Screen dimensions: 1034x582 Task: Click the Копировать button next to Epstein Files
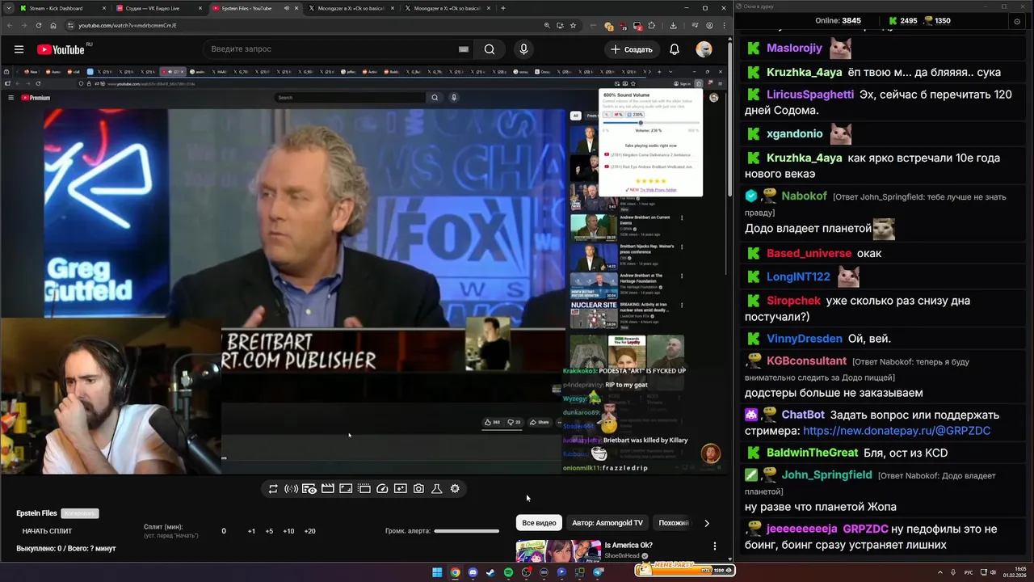[80, 513]
